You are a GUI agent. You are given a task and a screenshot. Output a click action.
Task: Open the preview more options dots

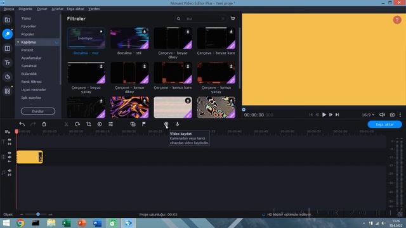coord(400,115)
